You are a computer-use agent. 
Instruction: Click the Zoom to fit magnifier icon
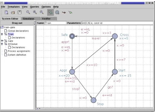pyautogui.click(x=28, y=12)
